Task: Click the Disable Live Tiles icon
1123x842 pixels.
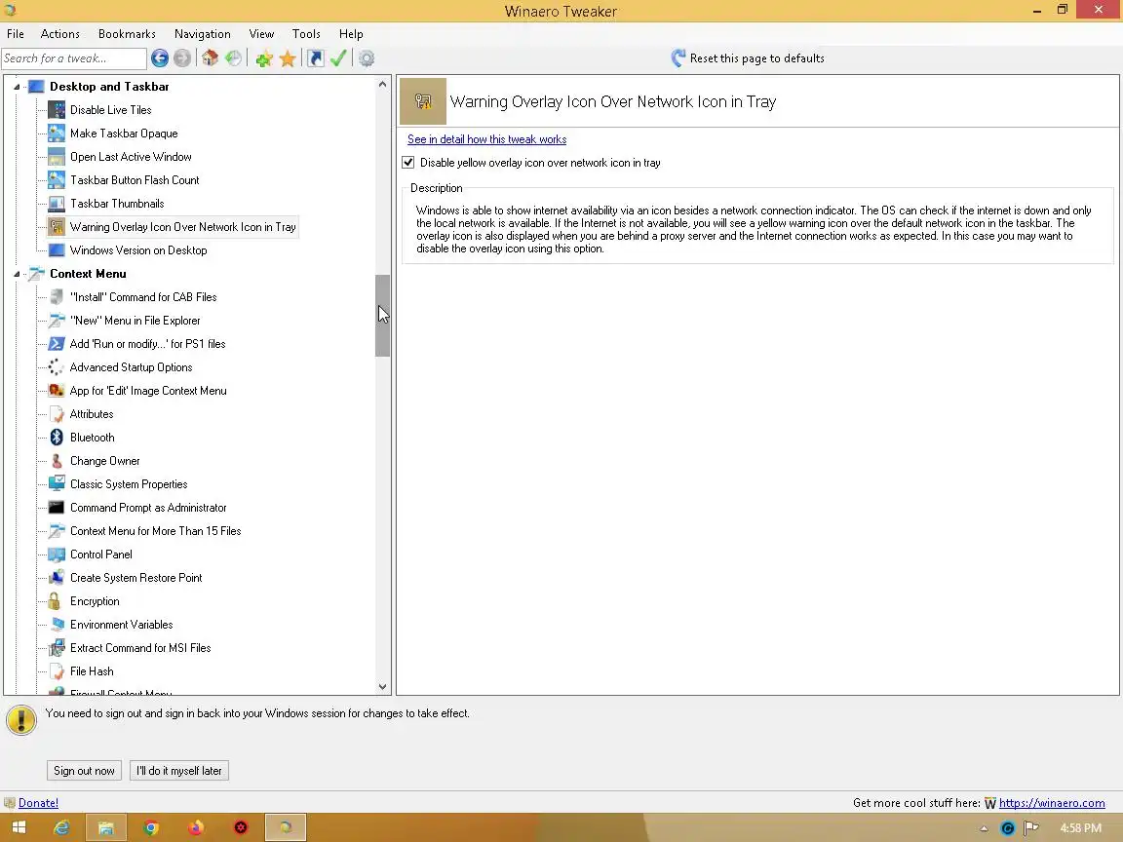Action: click(x=57, y=109)
